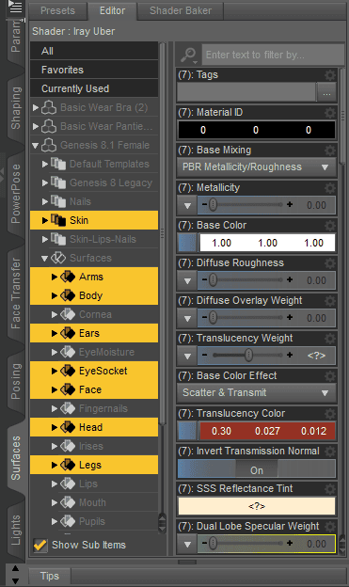Open Material ID gear settings
This screenshot has width=349, height=587.
[330, 112]
